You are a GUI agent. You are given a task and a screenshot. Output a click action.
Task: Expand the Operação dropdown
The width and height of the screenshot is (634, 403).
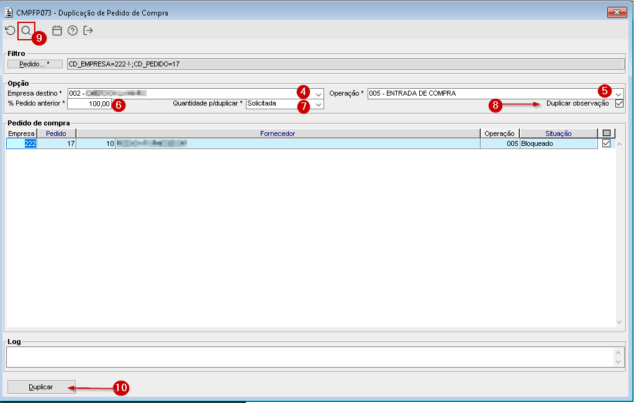[x=618, y=94]
